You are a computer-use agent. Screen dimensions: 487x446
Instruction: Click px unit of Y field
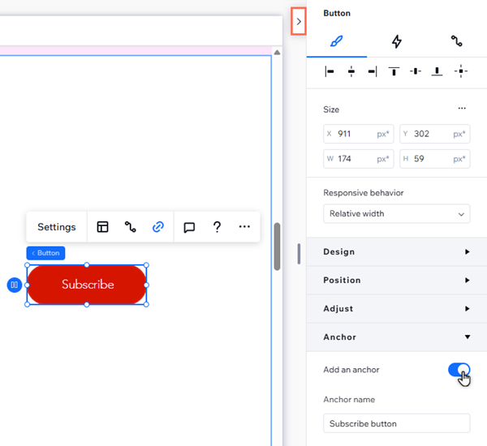pos(459,134)
